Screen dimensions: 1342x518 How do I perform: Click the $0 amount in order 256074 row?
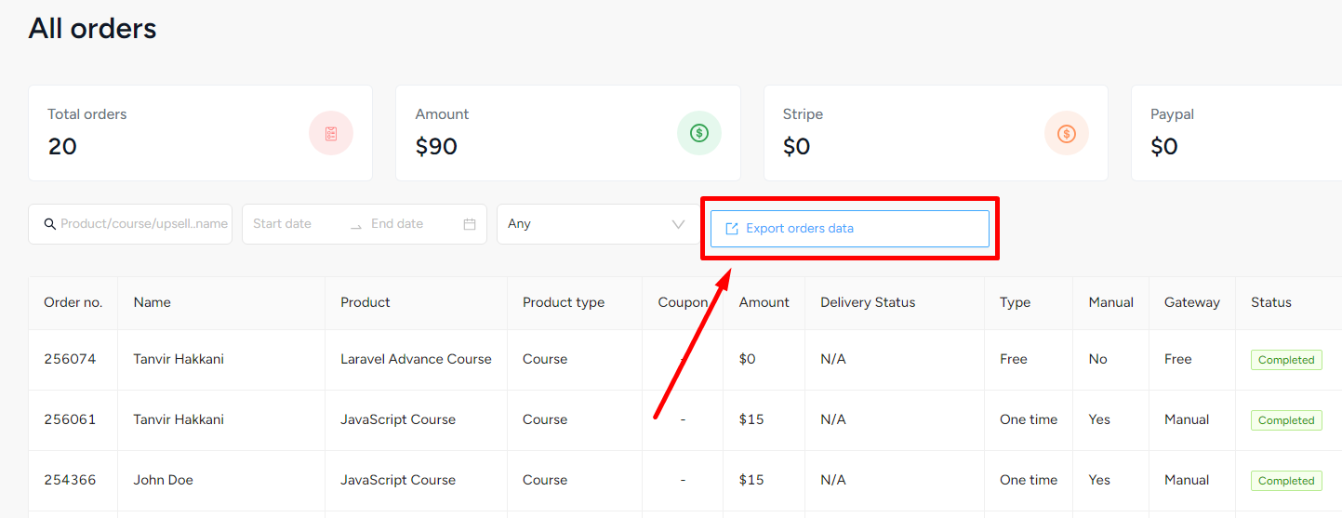pyautogui.click(x=749, y=359)
